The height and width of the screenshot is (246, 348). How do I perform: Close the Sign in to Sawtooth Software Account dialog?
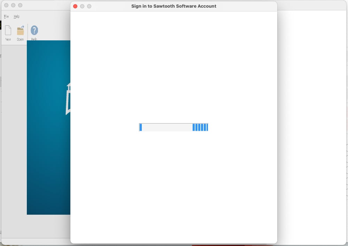pos(75,6)
